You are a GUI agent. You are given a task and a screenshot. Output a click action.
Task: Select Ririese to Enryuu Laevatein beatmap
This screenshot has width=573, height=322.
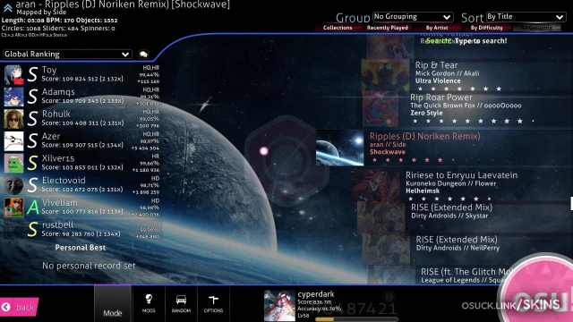click(462, 186)
